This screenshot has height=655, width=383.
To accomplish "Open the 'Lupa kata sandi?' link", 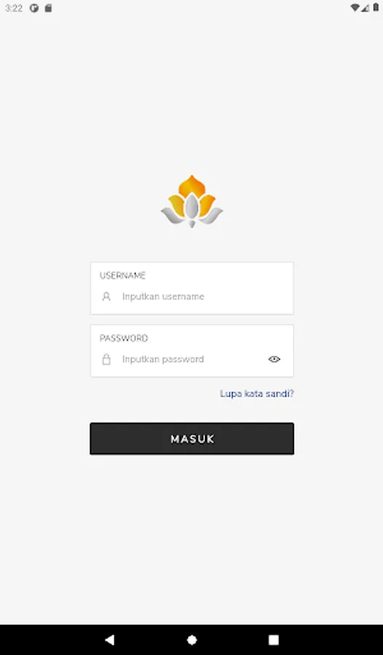I will (x=257, y=394).
